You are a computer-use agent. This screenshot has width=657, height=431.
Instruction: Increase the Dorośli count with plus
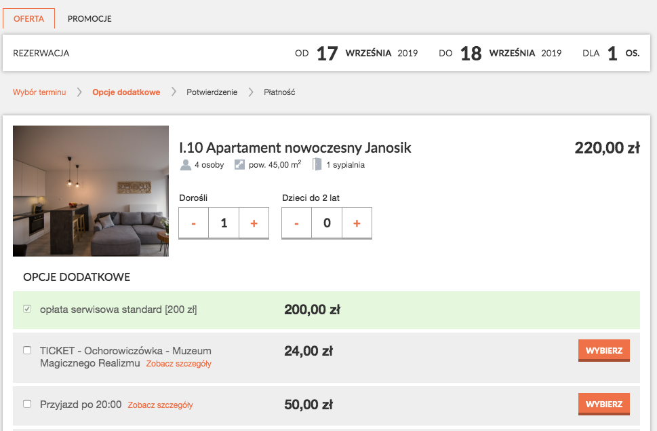[254, 223]
